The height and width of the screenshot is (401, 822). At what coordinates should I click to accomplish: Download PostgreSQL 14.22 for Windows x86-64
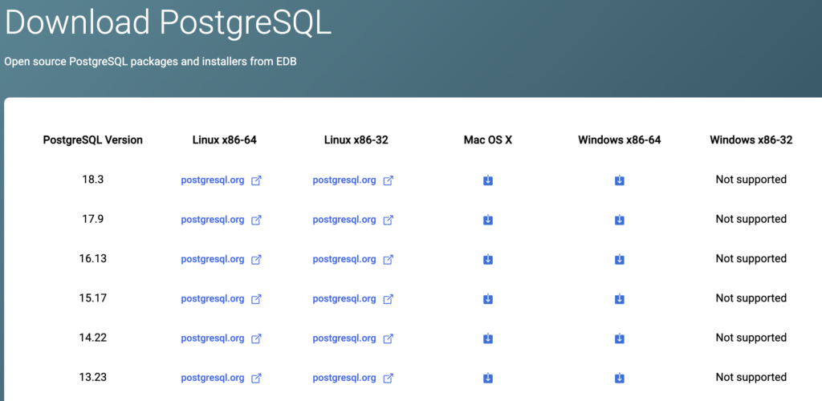click(619, 338)
